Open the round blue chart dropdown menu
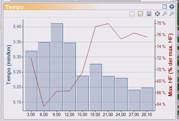The width and height of the screenshot is (179, 121). pyautogui.click(x=172, y=7)
